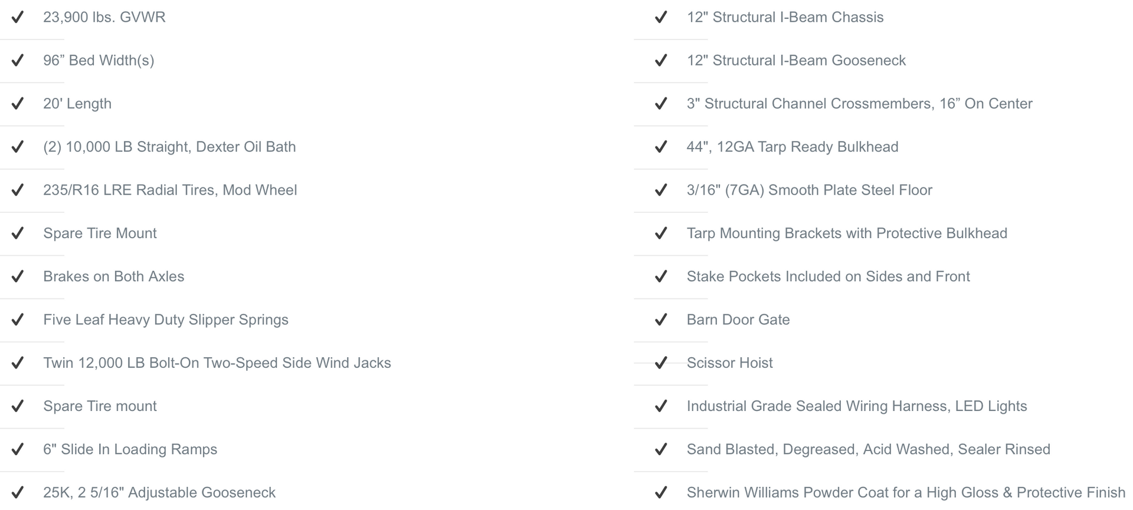Click the Sherwin Williams Powder Coat feature text
This screenshot has height=510, width=1133.
[906, 492]
